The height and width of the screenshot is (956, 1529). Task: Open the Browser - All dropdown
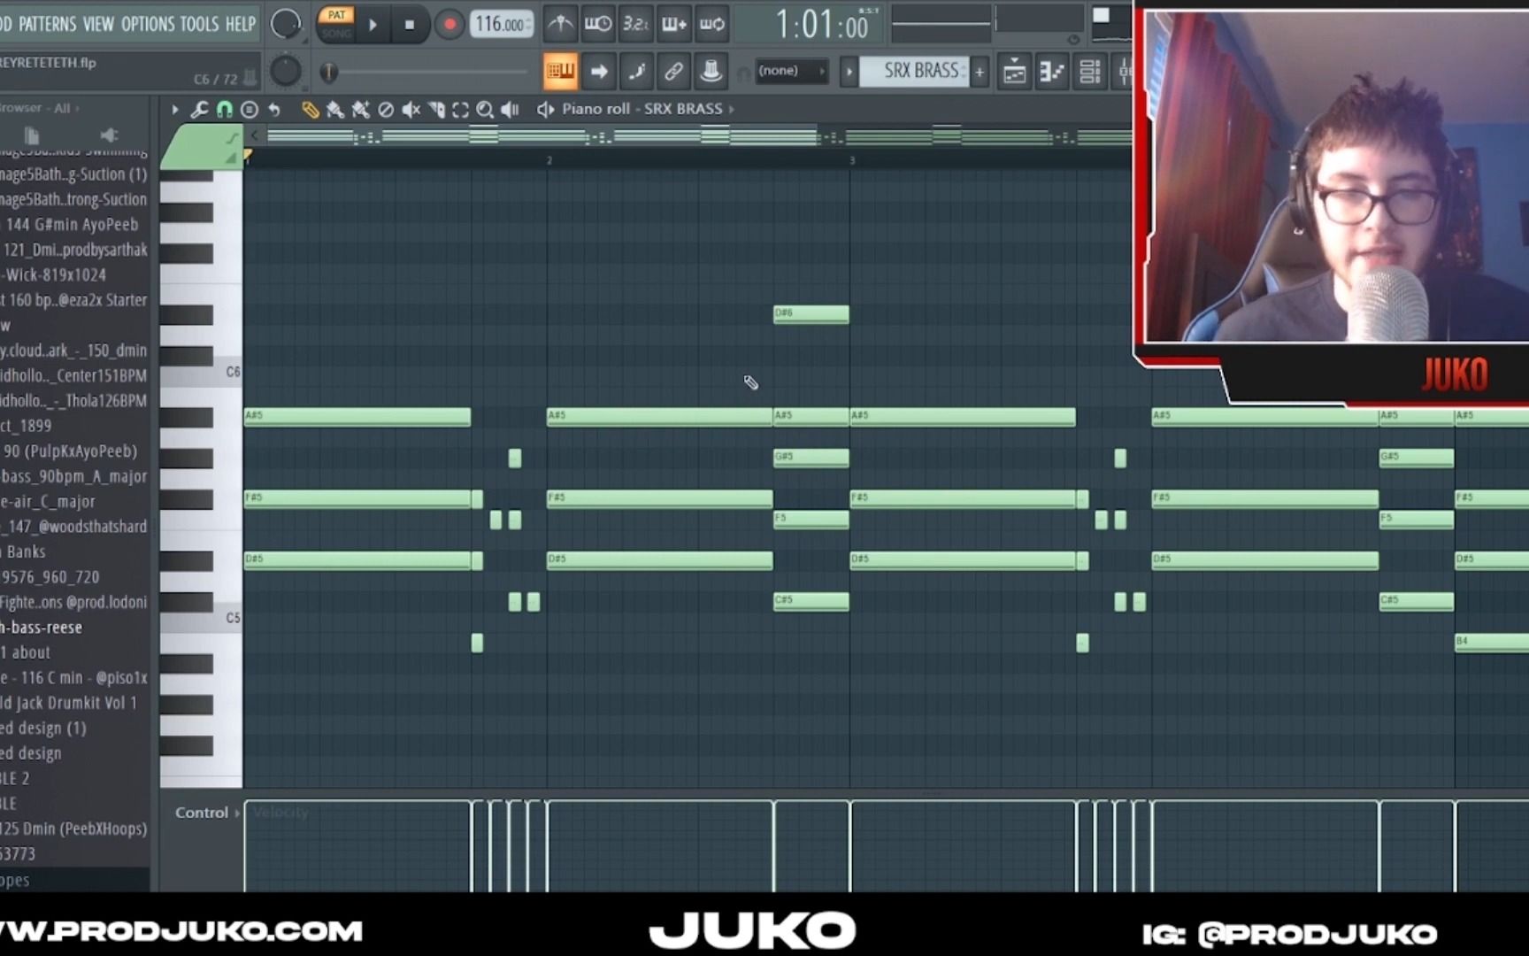pyautogui.click(x=39, y=108)
